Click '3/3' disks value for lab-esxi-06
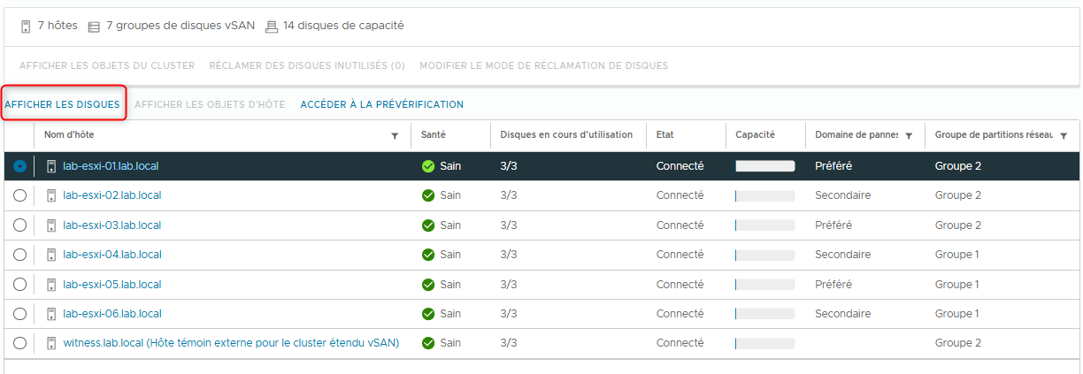Viewport: 1083px width, 374px height. point(509,314)
